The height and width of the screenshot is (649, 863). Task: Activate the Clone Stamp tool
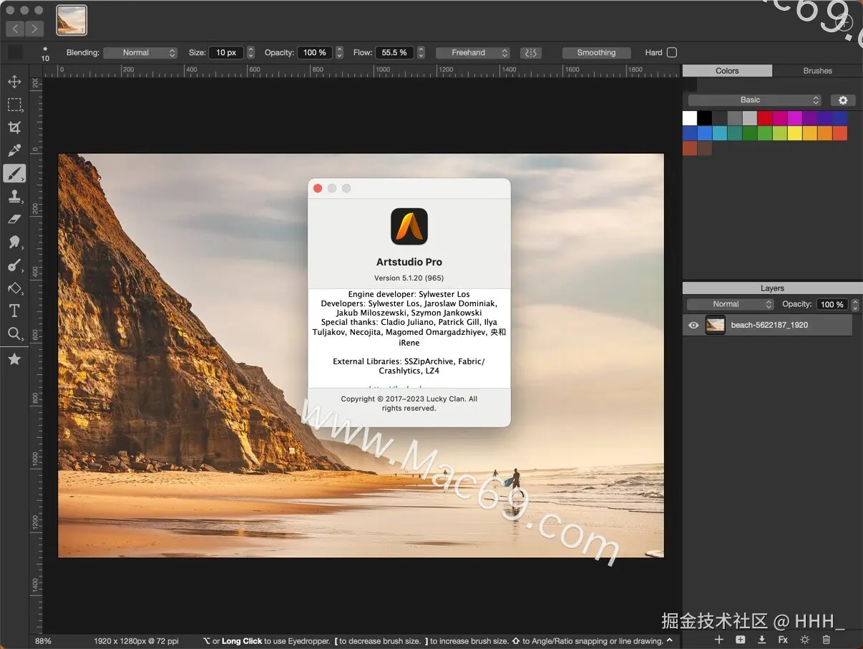click(x=14, y=196)
